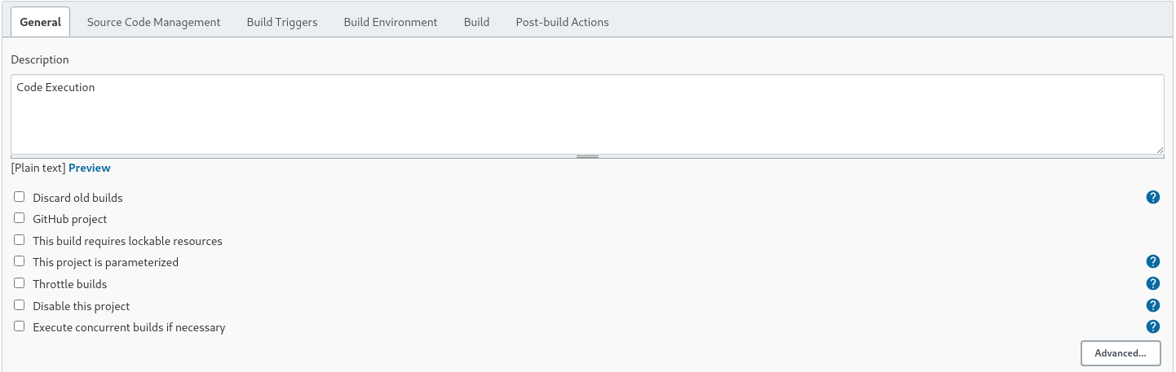Open help for Execute concurrent builds
1176x372 pixels.
tap(1153, 326)
